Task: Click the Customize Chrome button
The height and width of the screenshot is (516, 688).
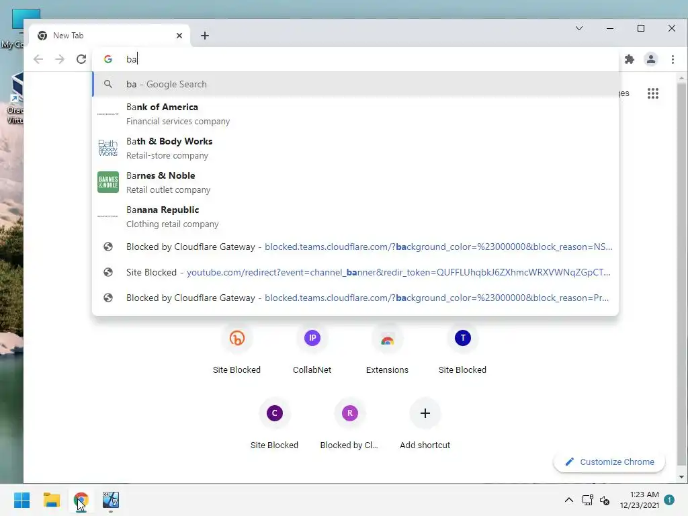Action: 609,462
